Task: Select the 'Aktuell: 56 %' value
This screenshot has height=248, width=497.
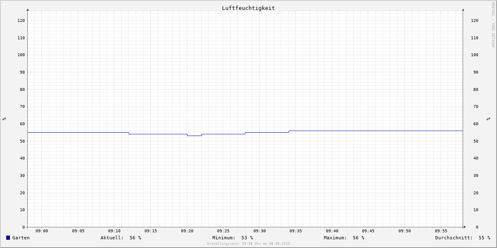Action: pyautogui.click(x=121, y=238)
